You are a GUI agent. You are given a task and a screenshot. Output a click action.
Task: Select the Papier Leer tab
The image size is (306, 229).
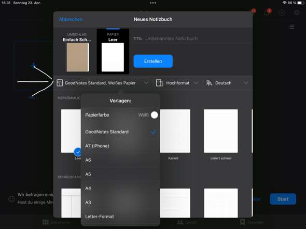coord(113,51)
